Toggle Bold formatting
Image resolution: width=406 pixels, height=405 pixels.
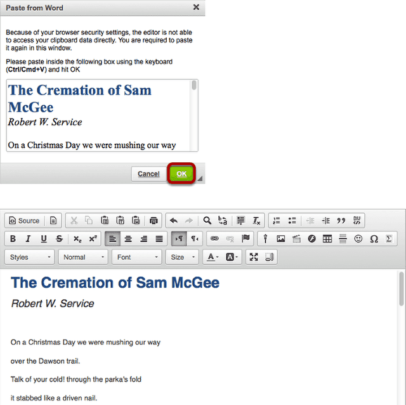point(13,239)
